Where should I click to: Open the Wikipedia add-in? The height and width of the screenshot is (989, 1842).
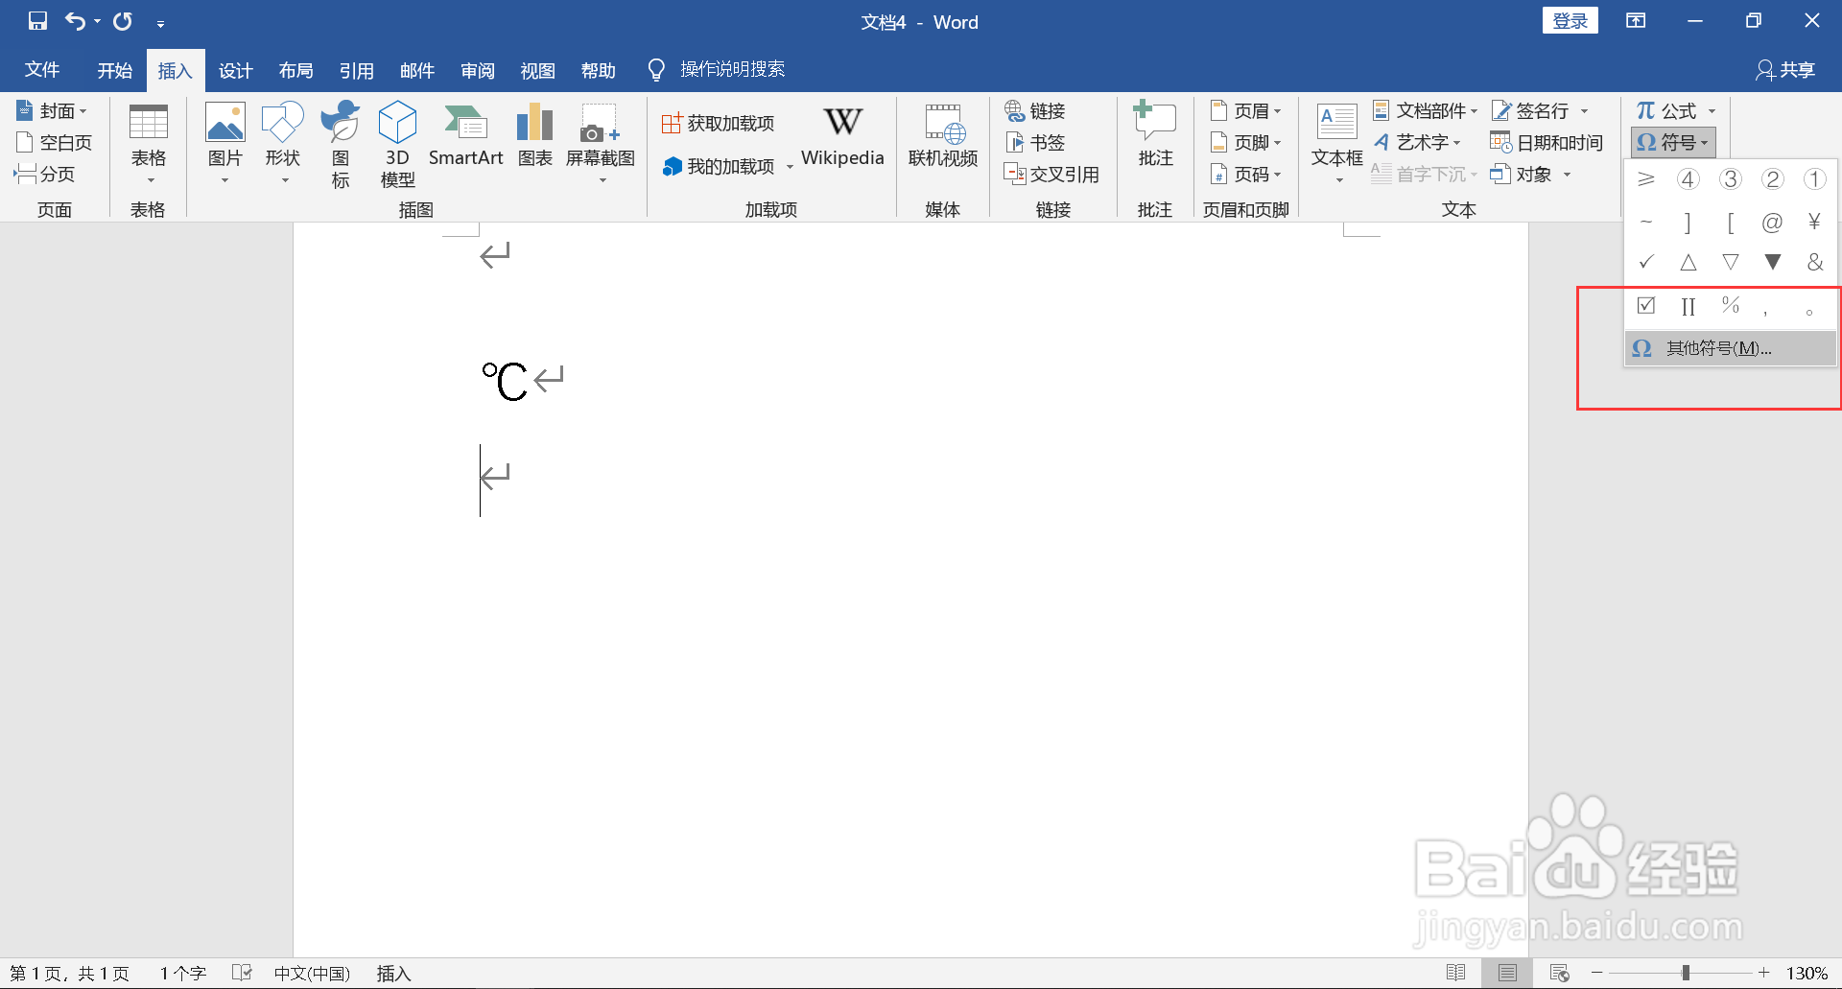(x=842, y=137)
